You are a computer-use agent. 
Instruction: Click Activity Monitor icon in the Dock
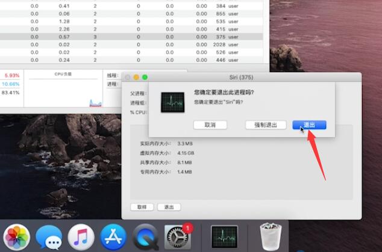pos(224,237)
